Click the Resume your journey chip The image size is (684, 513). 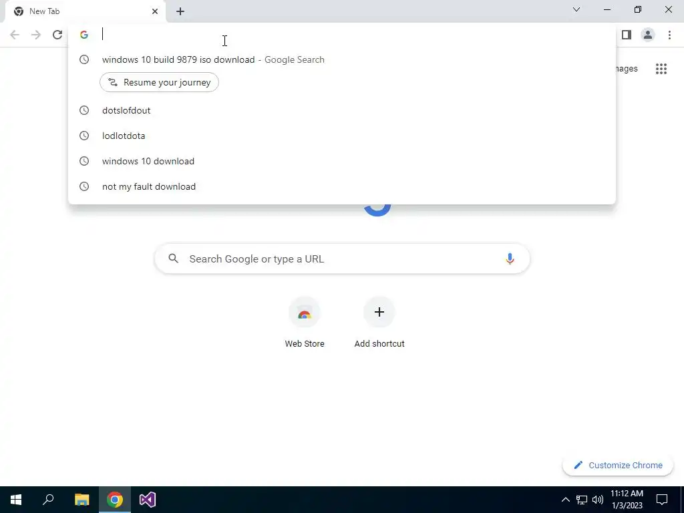click(159, 82)
